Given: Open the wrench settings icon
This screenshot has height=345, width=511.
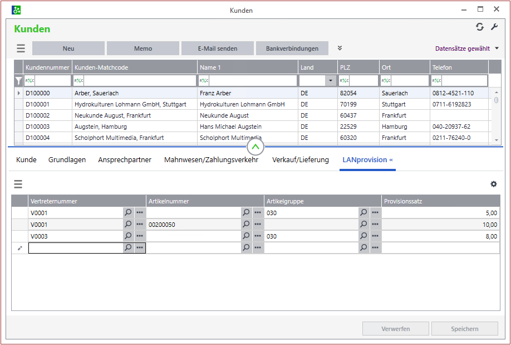Looking at the screenshot, I should tap(494, 27).
